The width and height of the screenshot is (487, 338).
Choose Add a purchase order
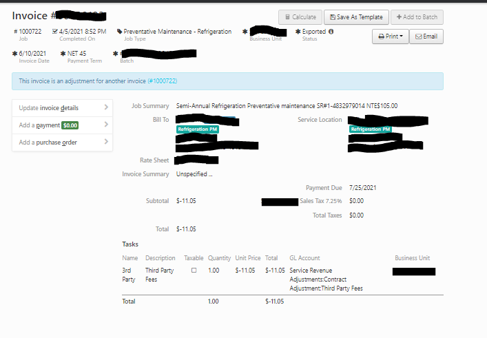(62, 142)
